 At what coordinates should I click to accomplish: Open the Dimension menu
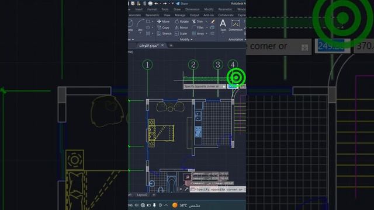click(x=192, y=9)
